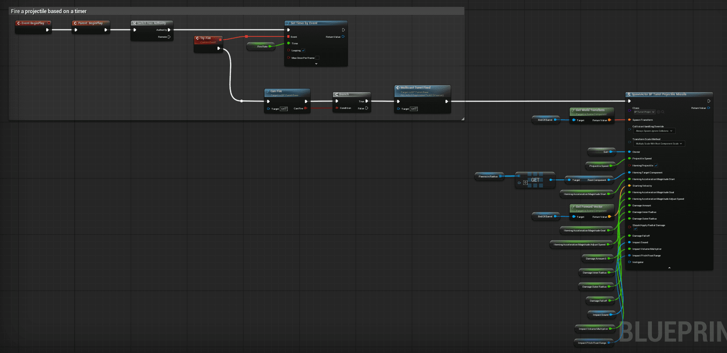Click Event BeginPlay exec output pin
The height and width of the screenshot is (353, 727).
tap(47, 30)
